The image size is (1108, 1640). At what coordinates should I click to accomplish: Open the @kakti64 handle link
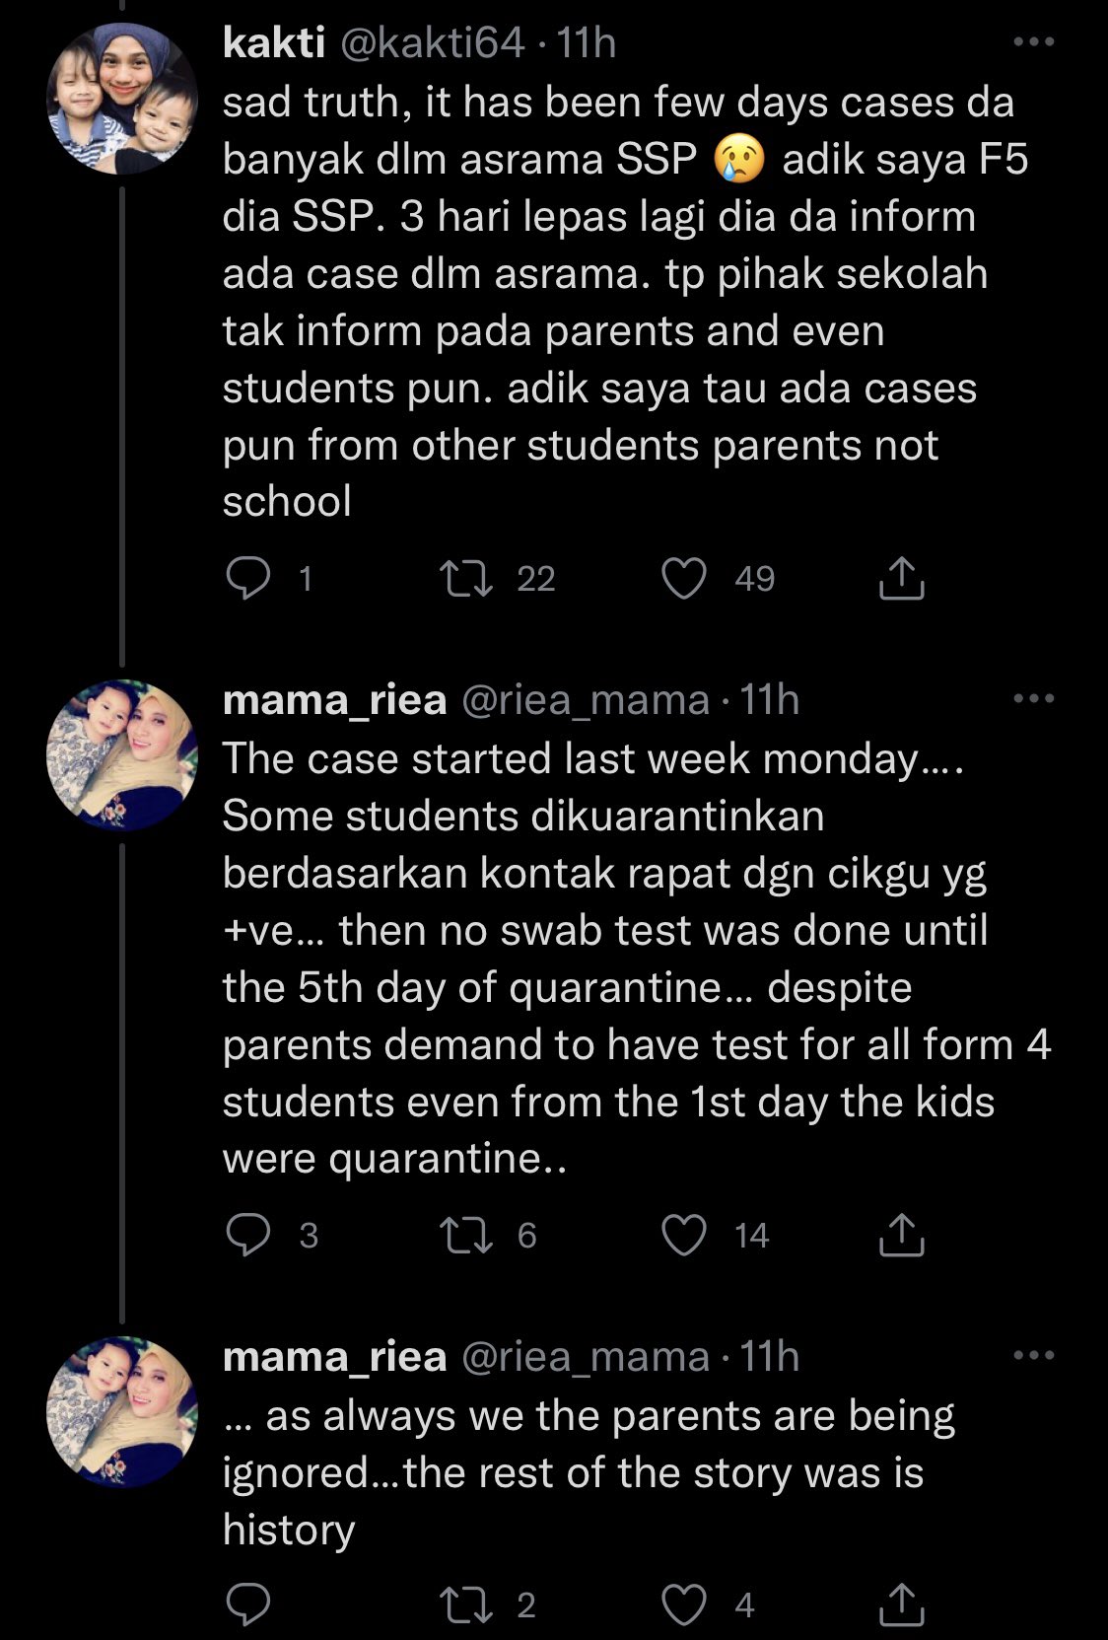tap(433, 43)
